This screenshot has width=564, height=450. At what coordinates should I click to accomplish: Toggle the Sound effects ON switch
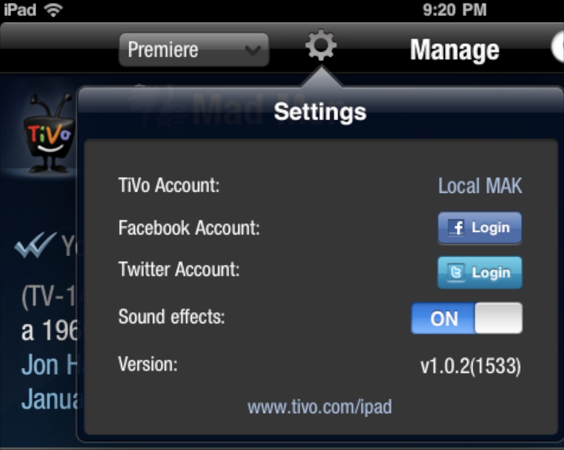coord(467,318)
